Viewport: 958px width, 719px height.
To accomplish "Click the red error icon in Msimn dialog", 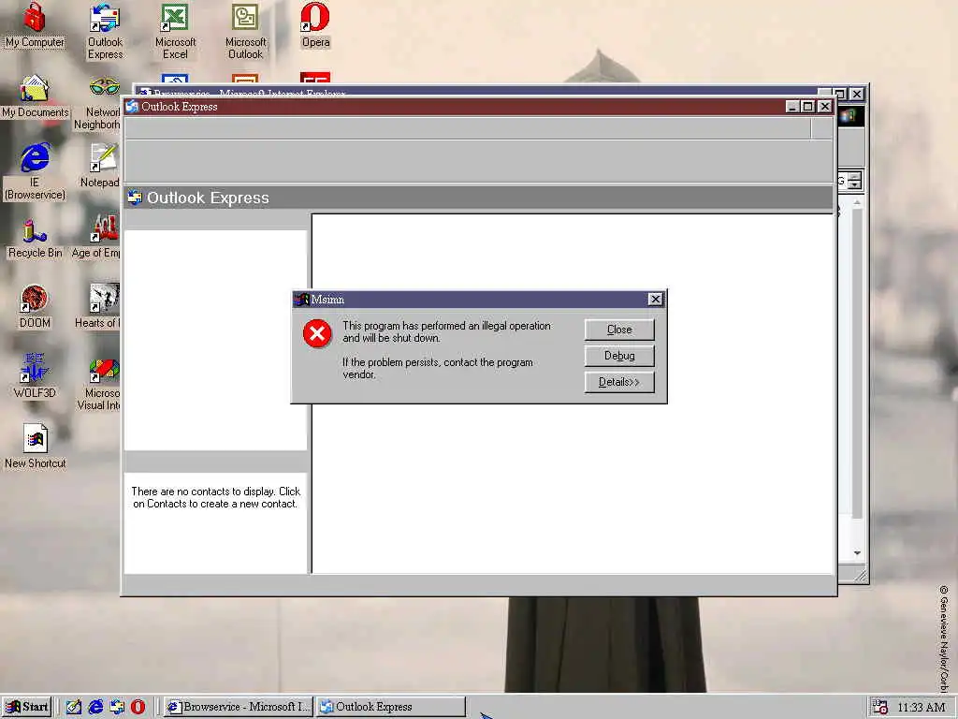I will coord(317,333).
